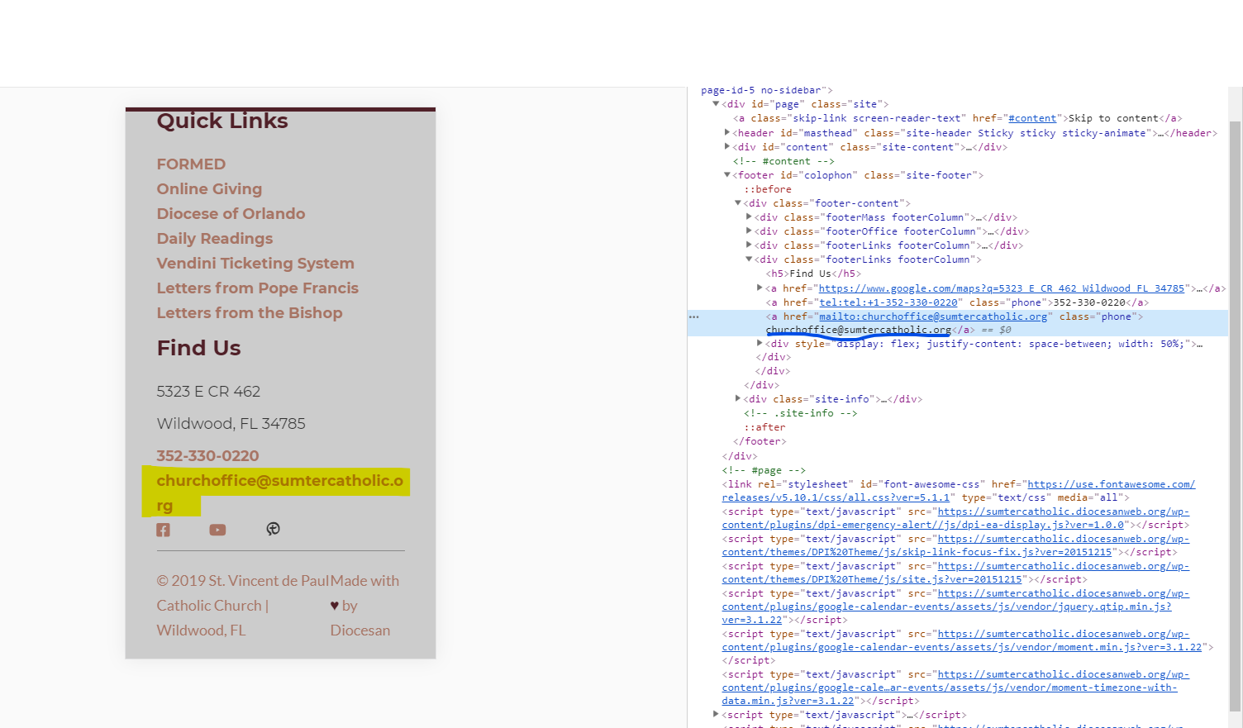Collapse the footer colophon element
The height and width of the screenshot is (728, 1243).
coord(727,175)
